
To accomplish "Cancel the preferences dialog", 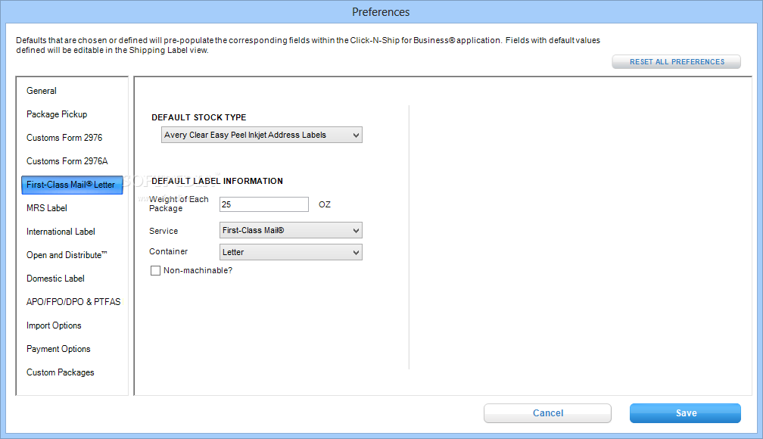I will pyautogui.click(x=547, y=413).
